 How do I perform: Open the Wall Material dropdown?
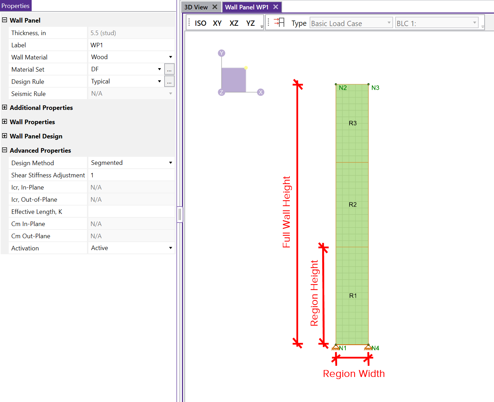(170, 57)
